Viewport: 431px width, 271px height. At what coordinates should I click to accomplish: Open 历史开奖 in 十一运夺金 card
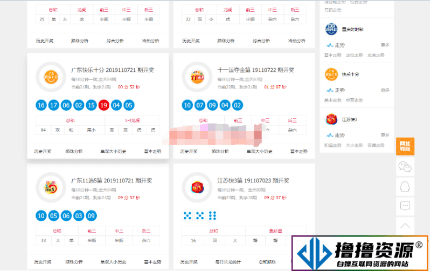pyautogui.click(x=189, y=152)
